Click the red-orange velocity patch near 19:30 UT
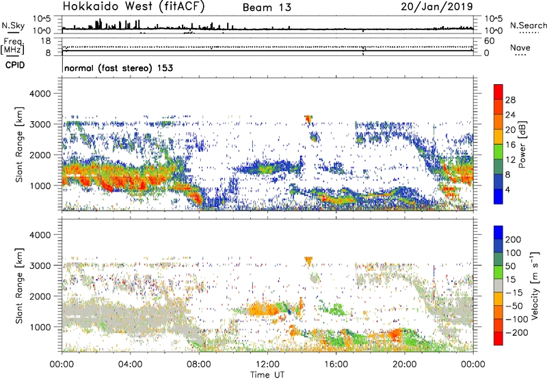Image resolution: width=547 pixels, height=379 pixels. [396, 335]
